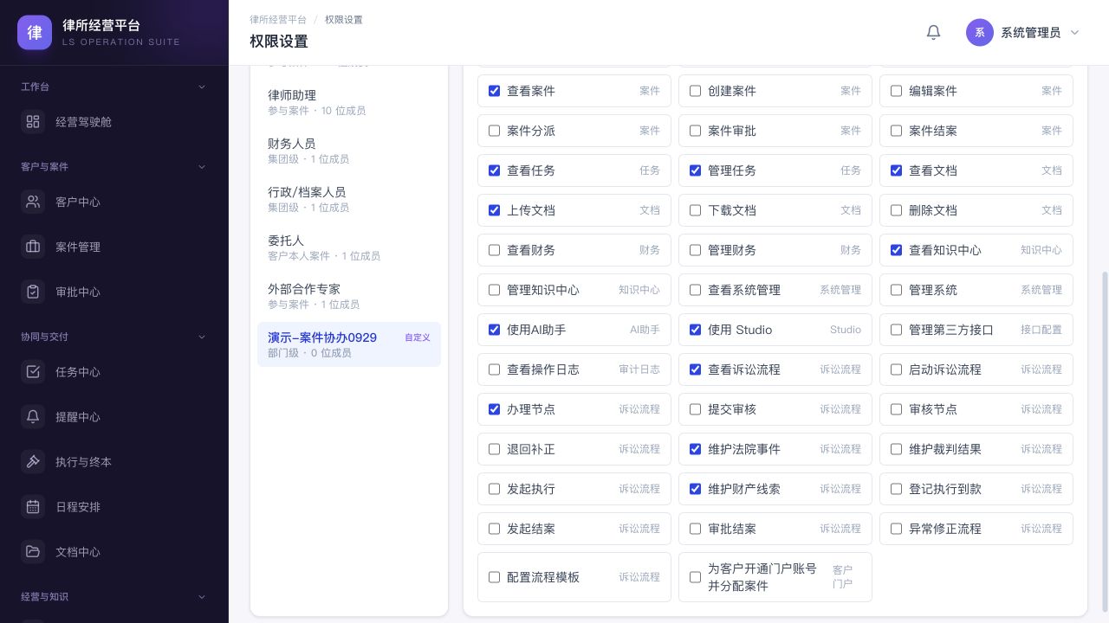Collapse 协同与交付 section chevron
This screenshot has height=623, width=1109.
202,337
